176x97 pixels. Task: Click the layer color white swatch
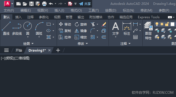pyautogui.click(x=173, y=24)
